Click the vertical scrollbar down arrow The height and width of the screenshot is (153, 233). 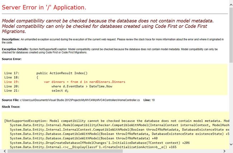(231, 144)
